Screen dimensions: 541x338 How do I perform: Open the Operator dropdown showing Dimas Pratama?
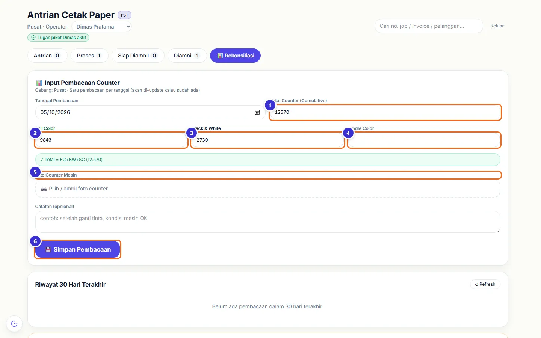(101, 27)
